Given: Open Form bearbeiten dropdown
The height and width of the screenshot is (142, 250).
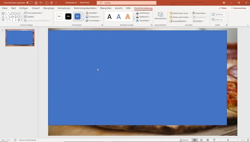Looking at the screenshot, I should pos(34,13).
